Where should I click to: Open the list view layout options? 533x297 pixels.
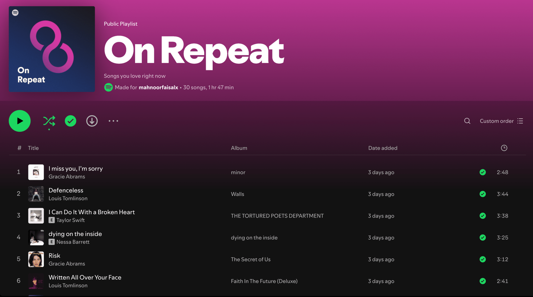520,121
